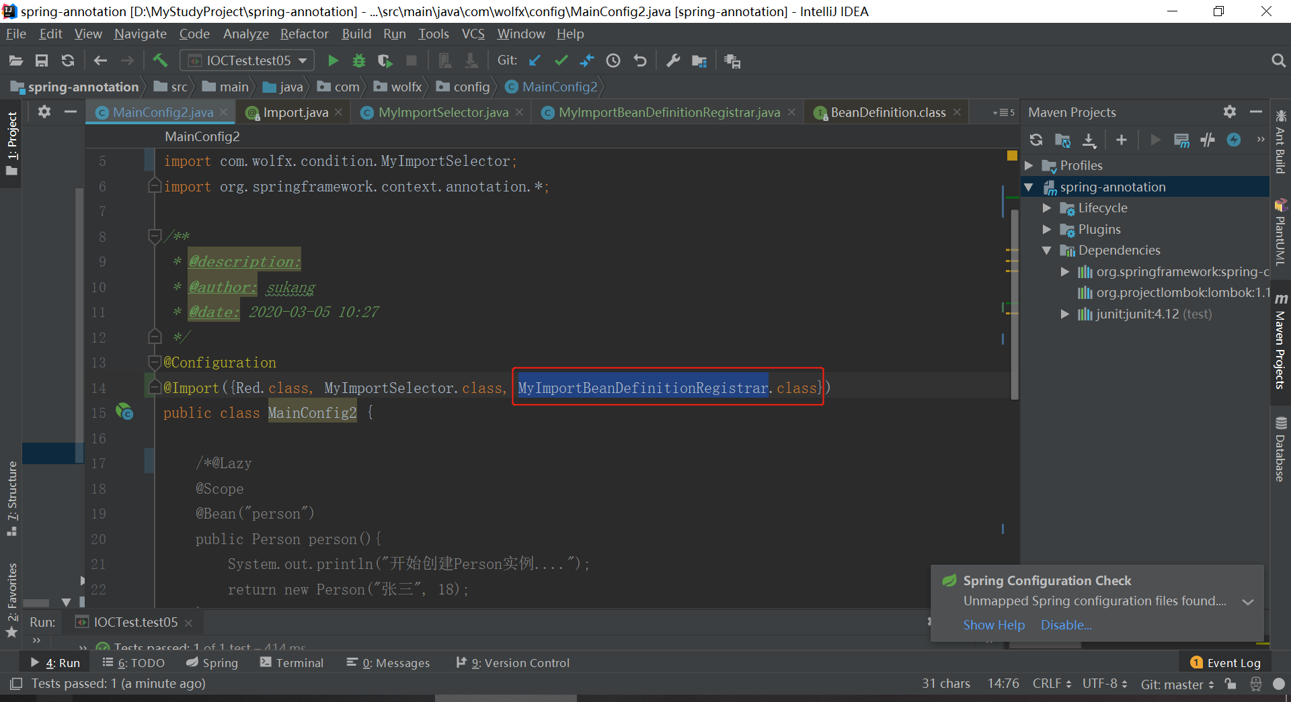
Task: Click Maven download sources icon
Action: tap(1089, 140)
